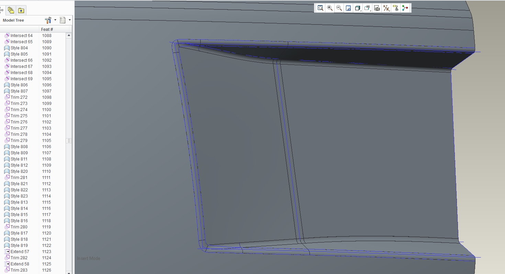Open the Datum Display Filters icon
This screenshot has height=274, width=505.
tap(386, 8)
